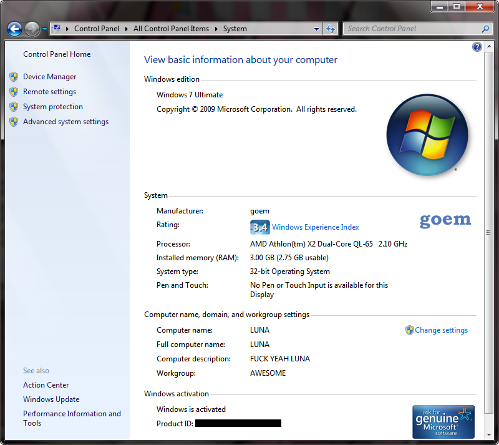This screenshot has height=445, width=499.
Task: Click the 3.4 rating score box
Action: [x=260, y=227]
